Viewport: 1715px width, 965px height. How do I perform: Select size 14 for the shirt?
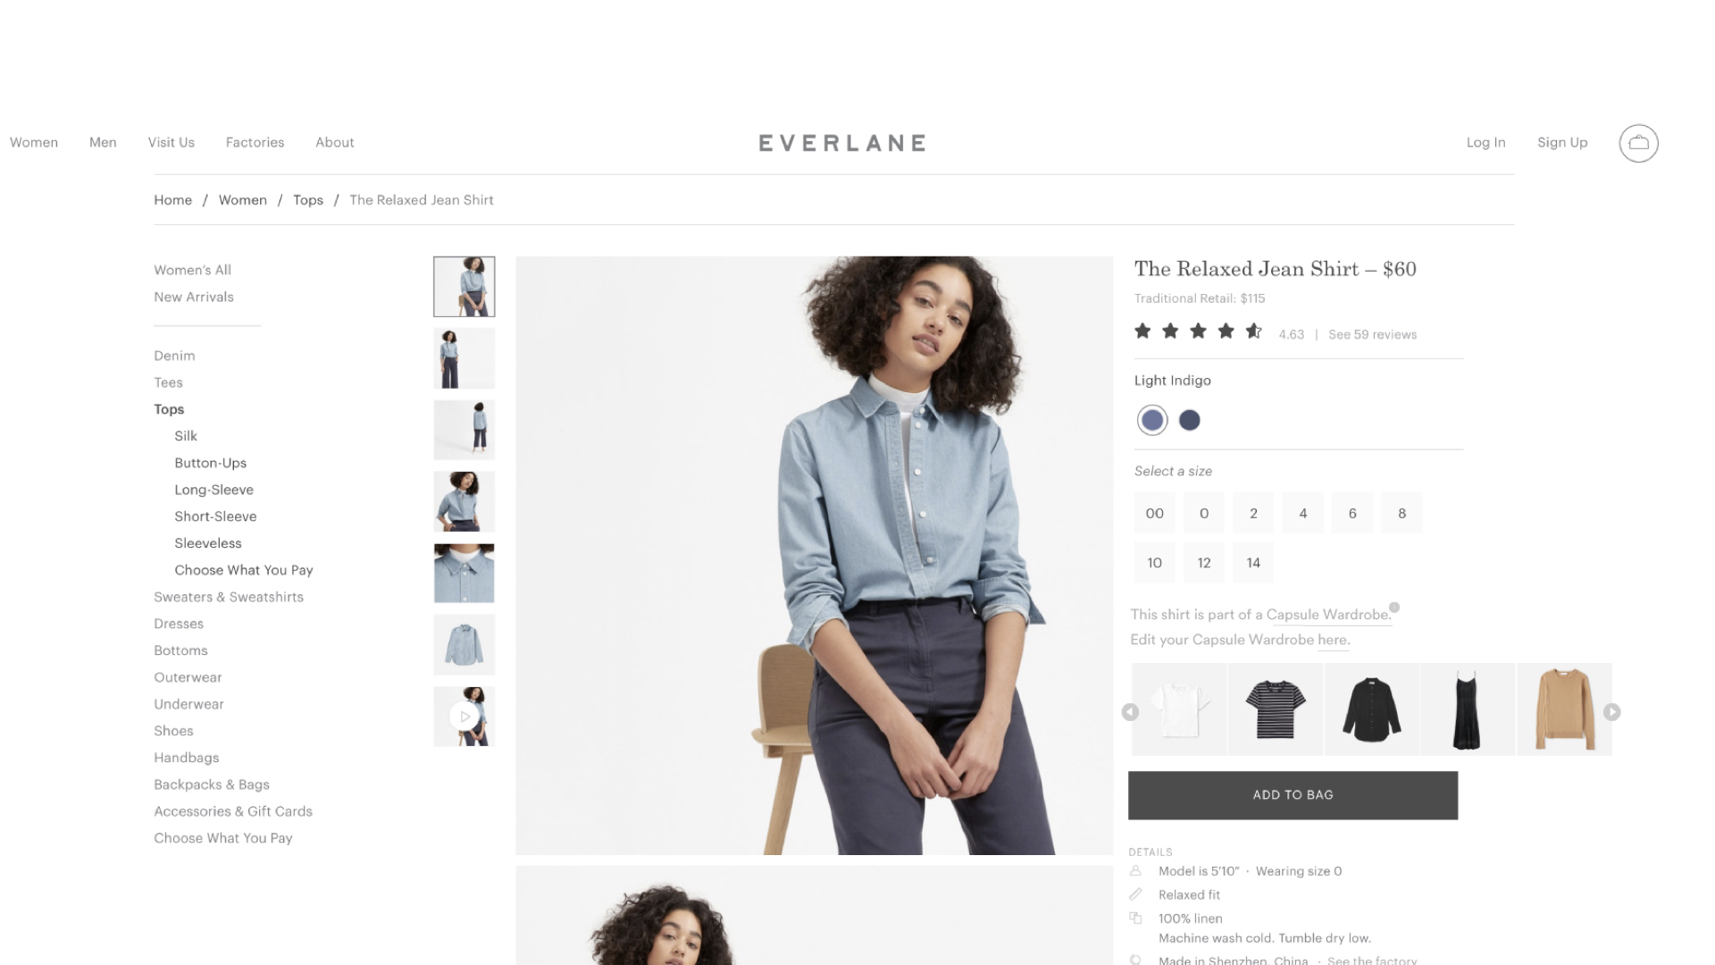click(1252, 562)
